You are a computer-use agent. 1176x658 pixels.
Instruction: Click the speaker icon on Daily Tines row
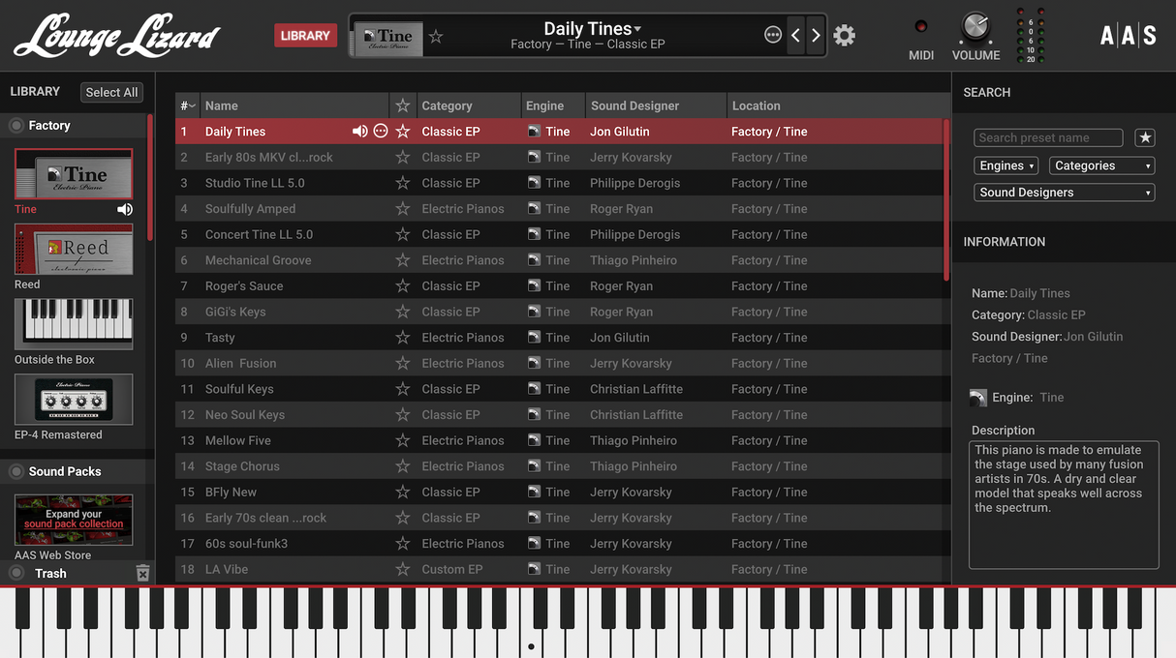point(360,132)
